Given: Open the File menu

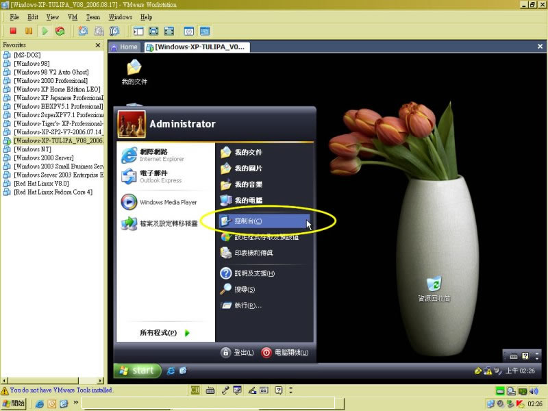Looking at the screenshot, I should [x=14, y=17].
